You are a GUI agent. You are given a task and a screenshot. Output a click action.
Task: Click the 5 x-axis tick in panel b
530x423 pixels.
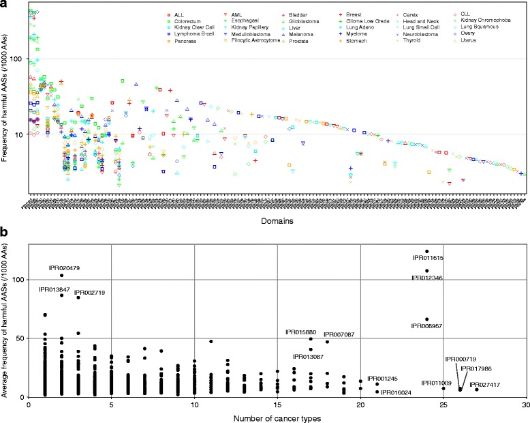pyautogui.click(x=112, y=405)
